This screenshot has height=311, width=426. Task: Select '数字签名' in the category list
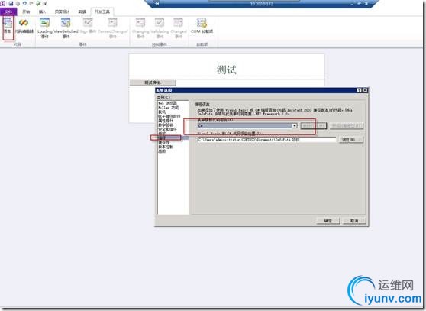(166, 125)
